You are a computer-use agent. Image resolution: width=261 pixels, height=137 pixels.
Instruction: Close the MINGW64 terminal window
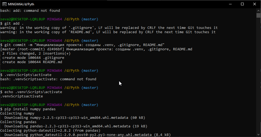tap(255, 4)
